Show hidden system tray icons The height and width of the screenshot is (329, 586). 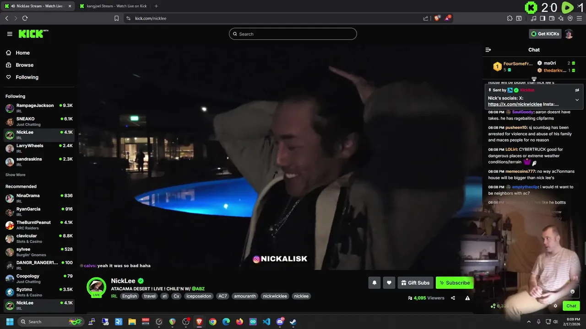pyautogui.click(x=529, y=322)
